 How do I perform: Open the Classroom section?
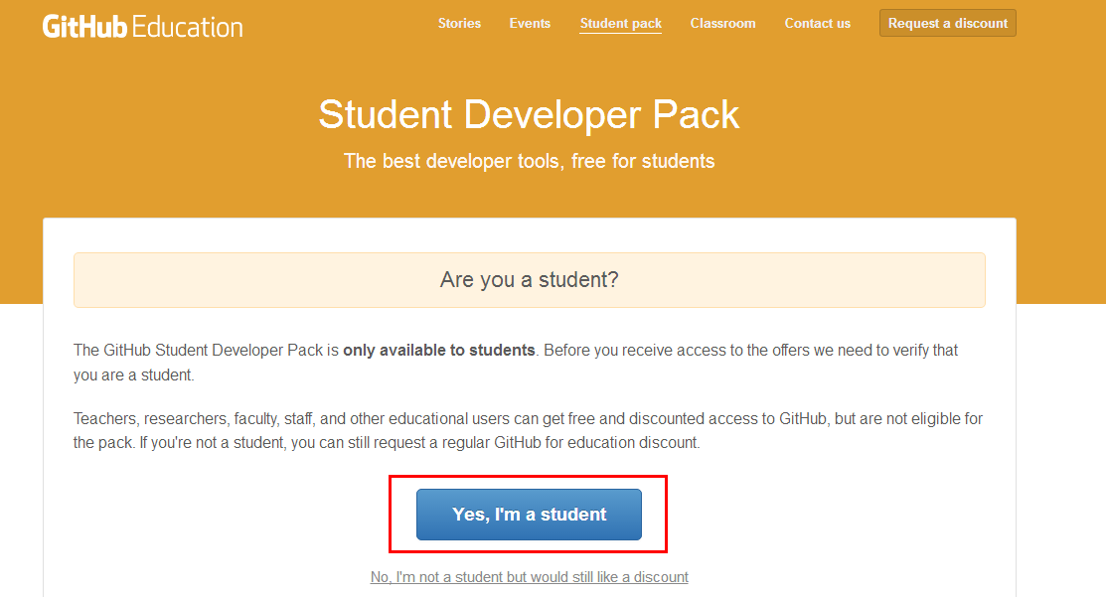pyautogui.click(x=723, y=23)
